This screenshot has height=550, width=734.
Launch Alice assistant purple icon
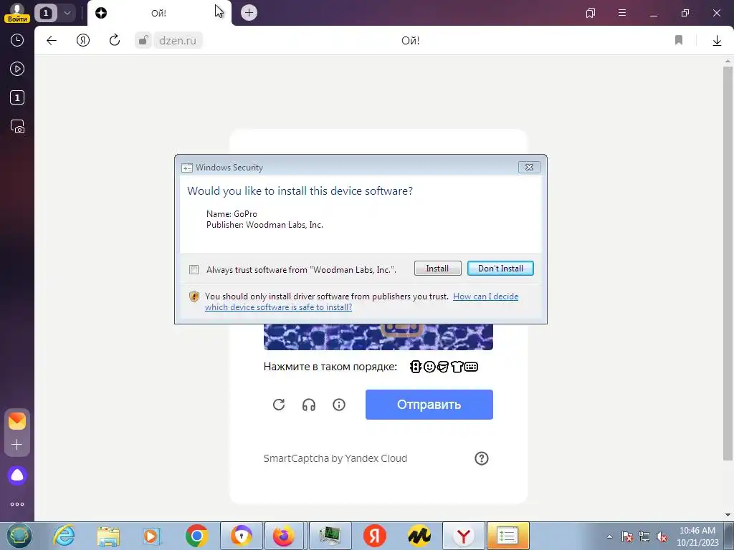pos(17,476)
